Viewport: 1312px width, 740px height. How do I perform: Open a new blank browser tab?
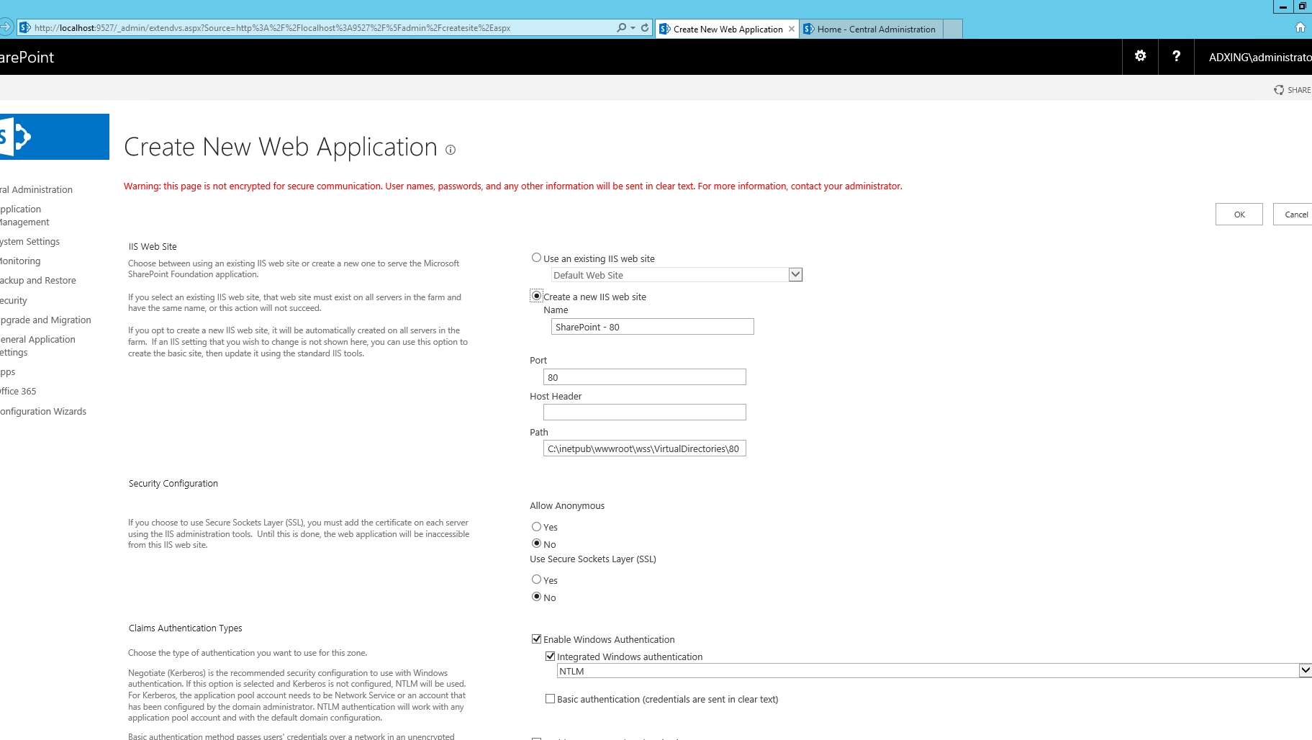point(953,29)
